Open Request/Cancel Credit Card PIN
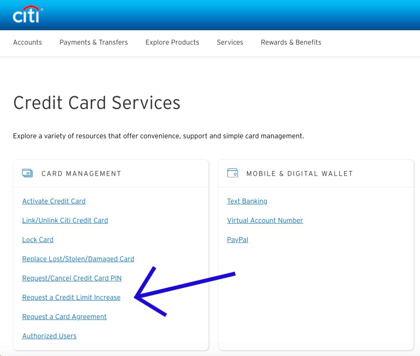Viewport: 420px width, 356px height. 72,278
